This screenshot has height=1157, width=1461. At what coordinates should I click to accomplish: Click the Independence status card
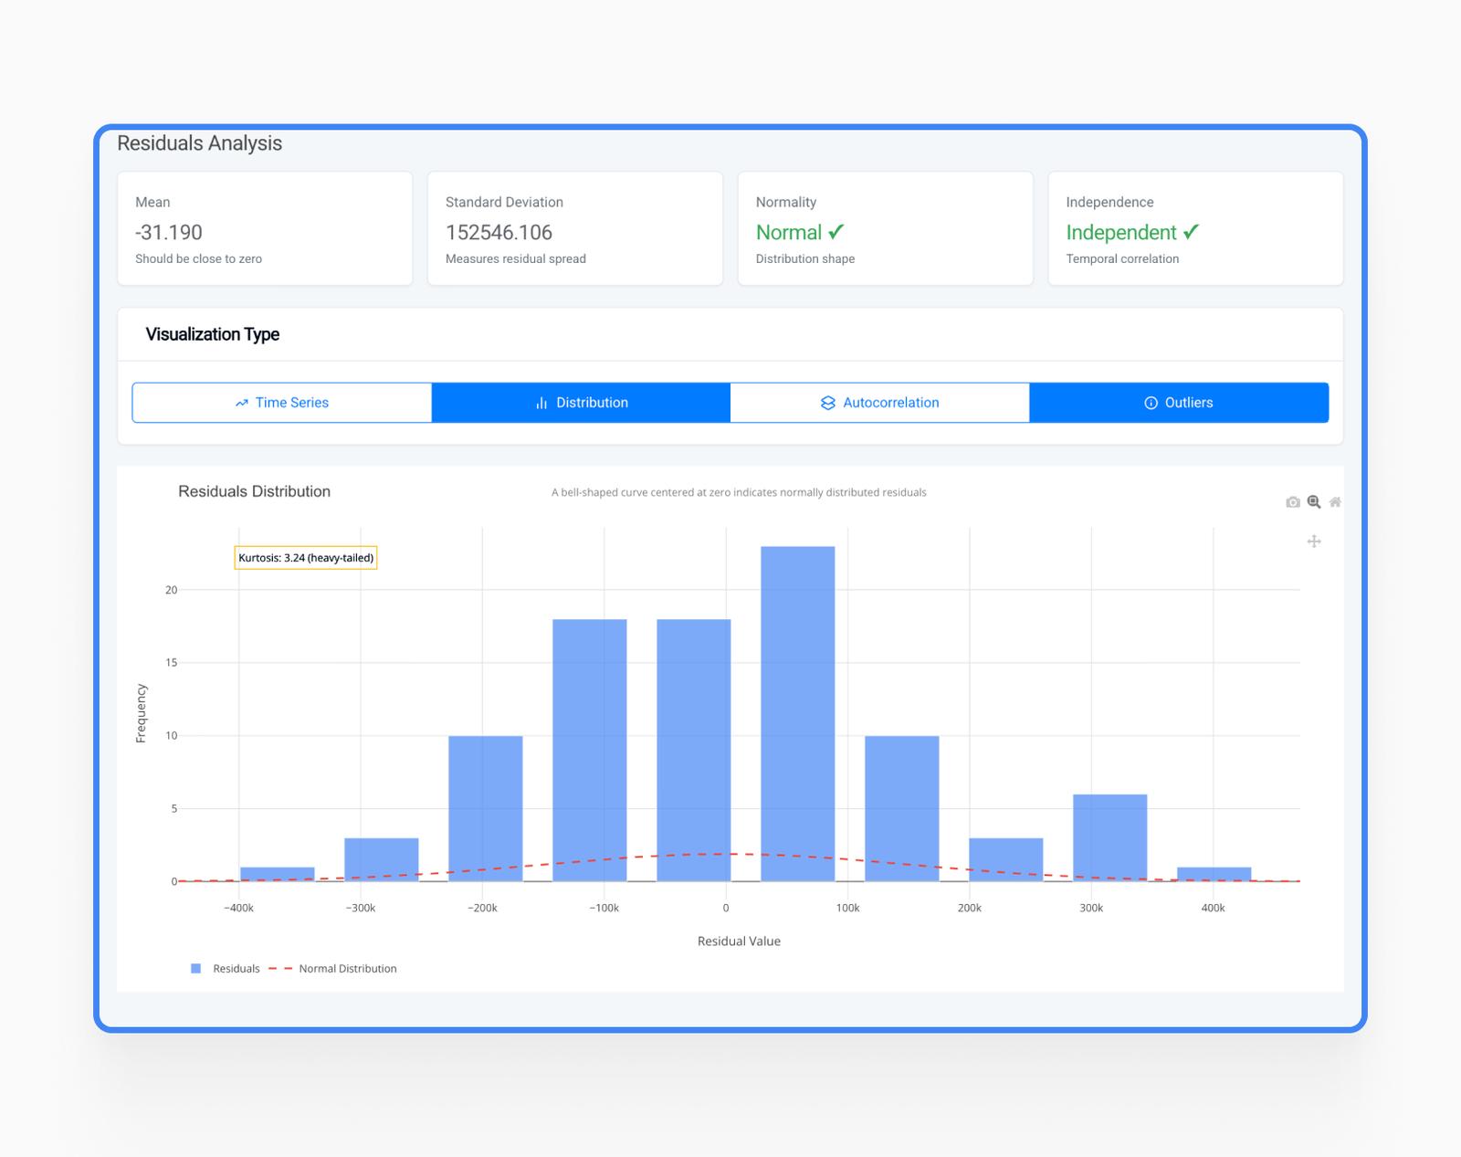tap(1195, 228)
